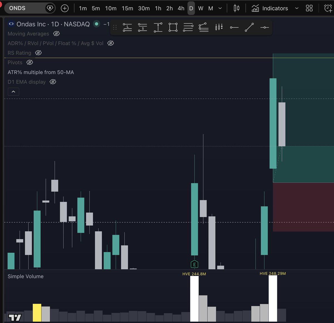
Task: Click the Pivots indicator label
Action: [x=15, y=62]
